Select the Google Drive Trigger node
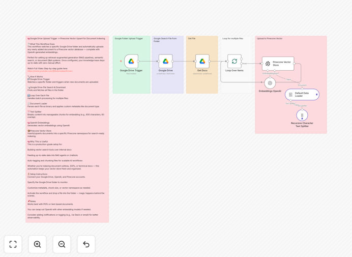352x257 pixels. tap(131, 61)
